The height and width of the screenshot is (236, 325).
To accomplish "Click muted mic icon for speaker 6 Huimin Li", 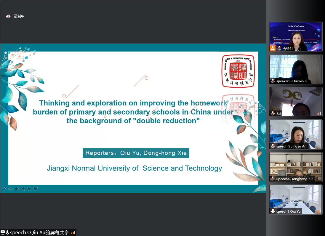I will (x=273, y=81).
